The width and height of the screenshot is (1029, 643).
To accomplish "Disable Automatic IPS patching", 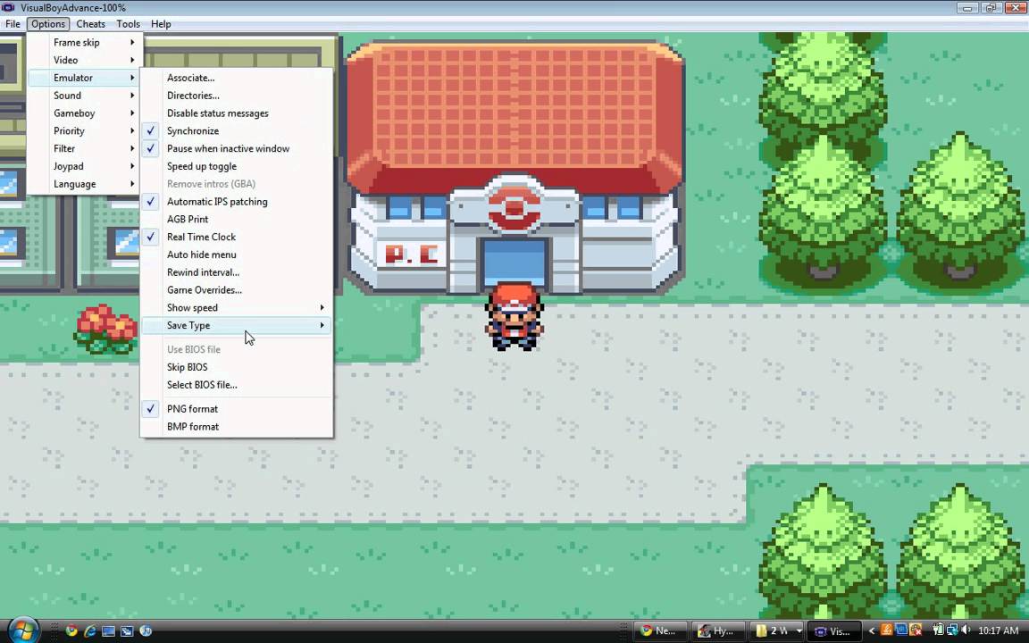I will [x=236, y=202].
